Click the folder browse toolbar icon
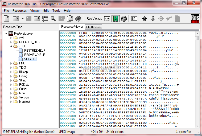Screen dimensions: 202x136 [45, 19]
